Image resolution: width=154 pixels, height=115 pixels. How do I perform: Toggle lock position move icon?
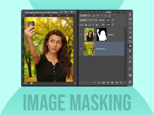pos(93,25)
